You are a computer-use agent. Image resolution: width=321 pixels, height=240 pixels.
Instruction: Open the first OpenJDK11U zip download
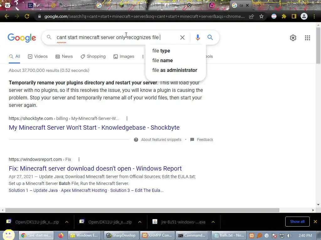point(33,222)
